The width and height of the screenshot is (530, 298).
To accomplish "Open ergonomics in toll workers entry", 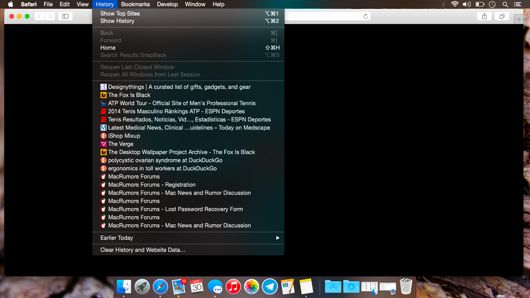I will 188,168.
